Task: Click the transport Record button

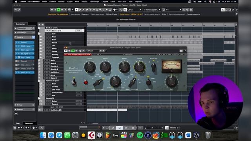Action: pos(133,128)
